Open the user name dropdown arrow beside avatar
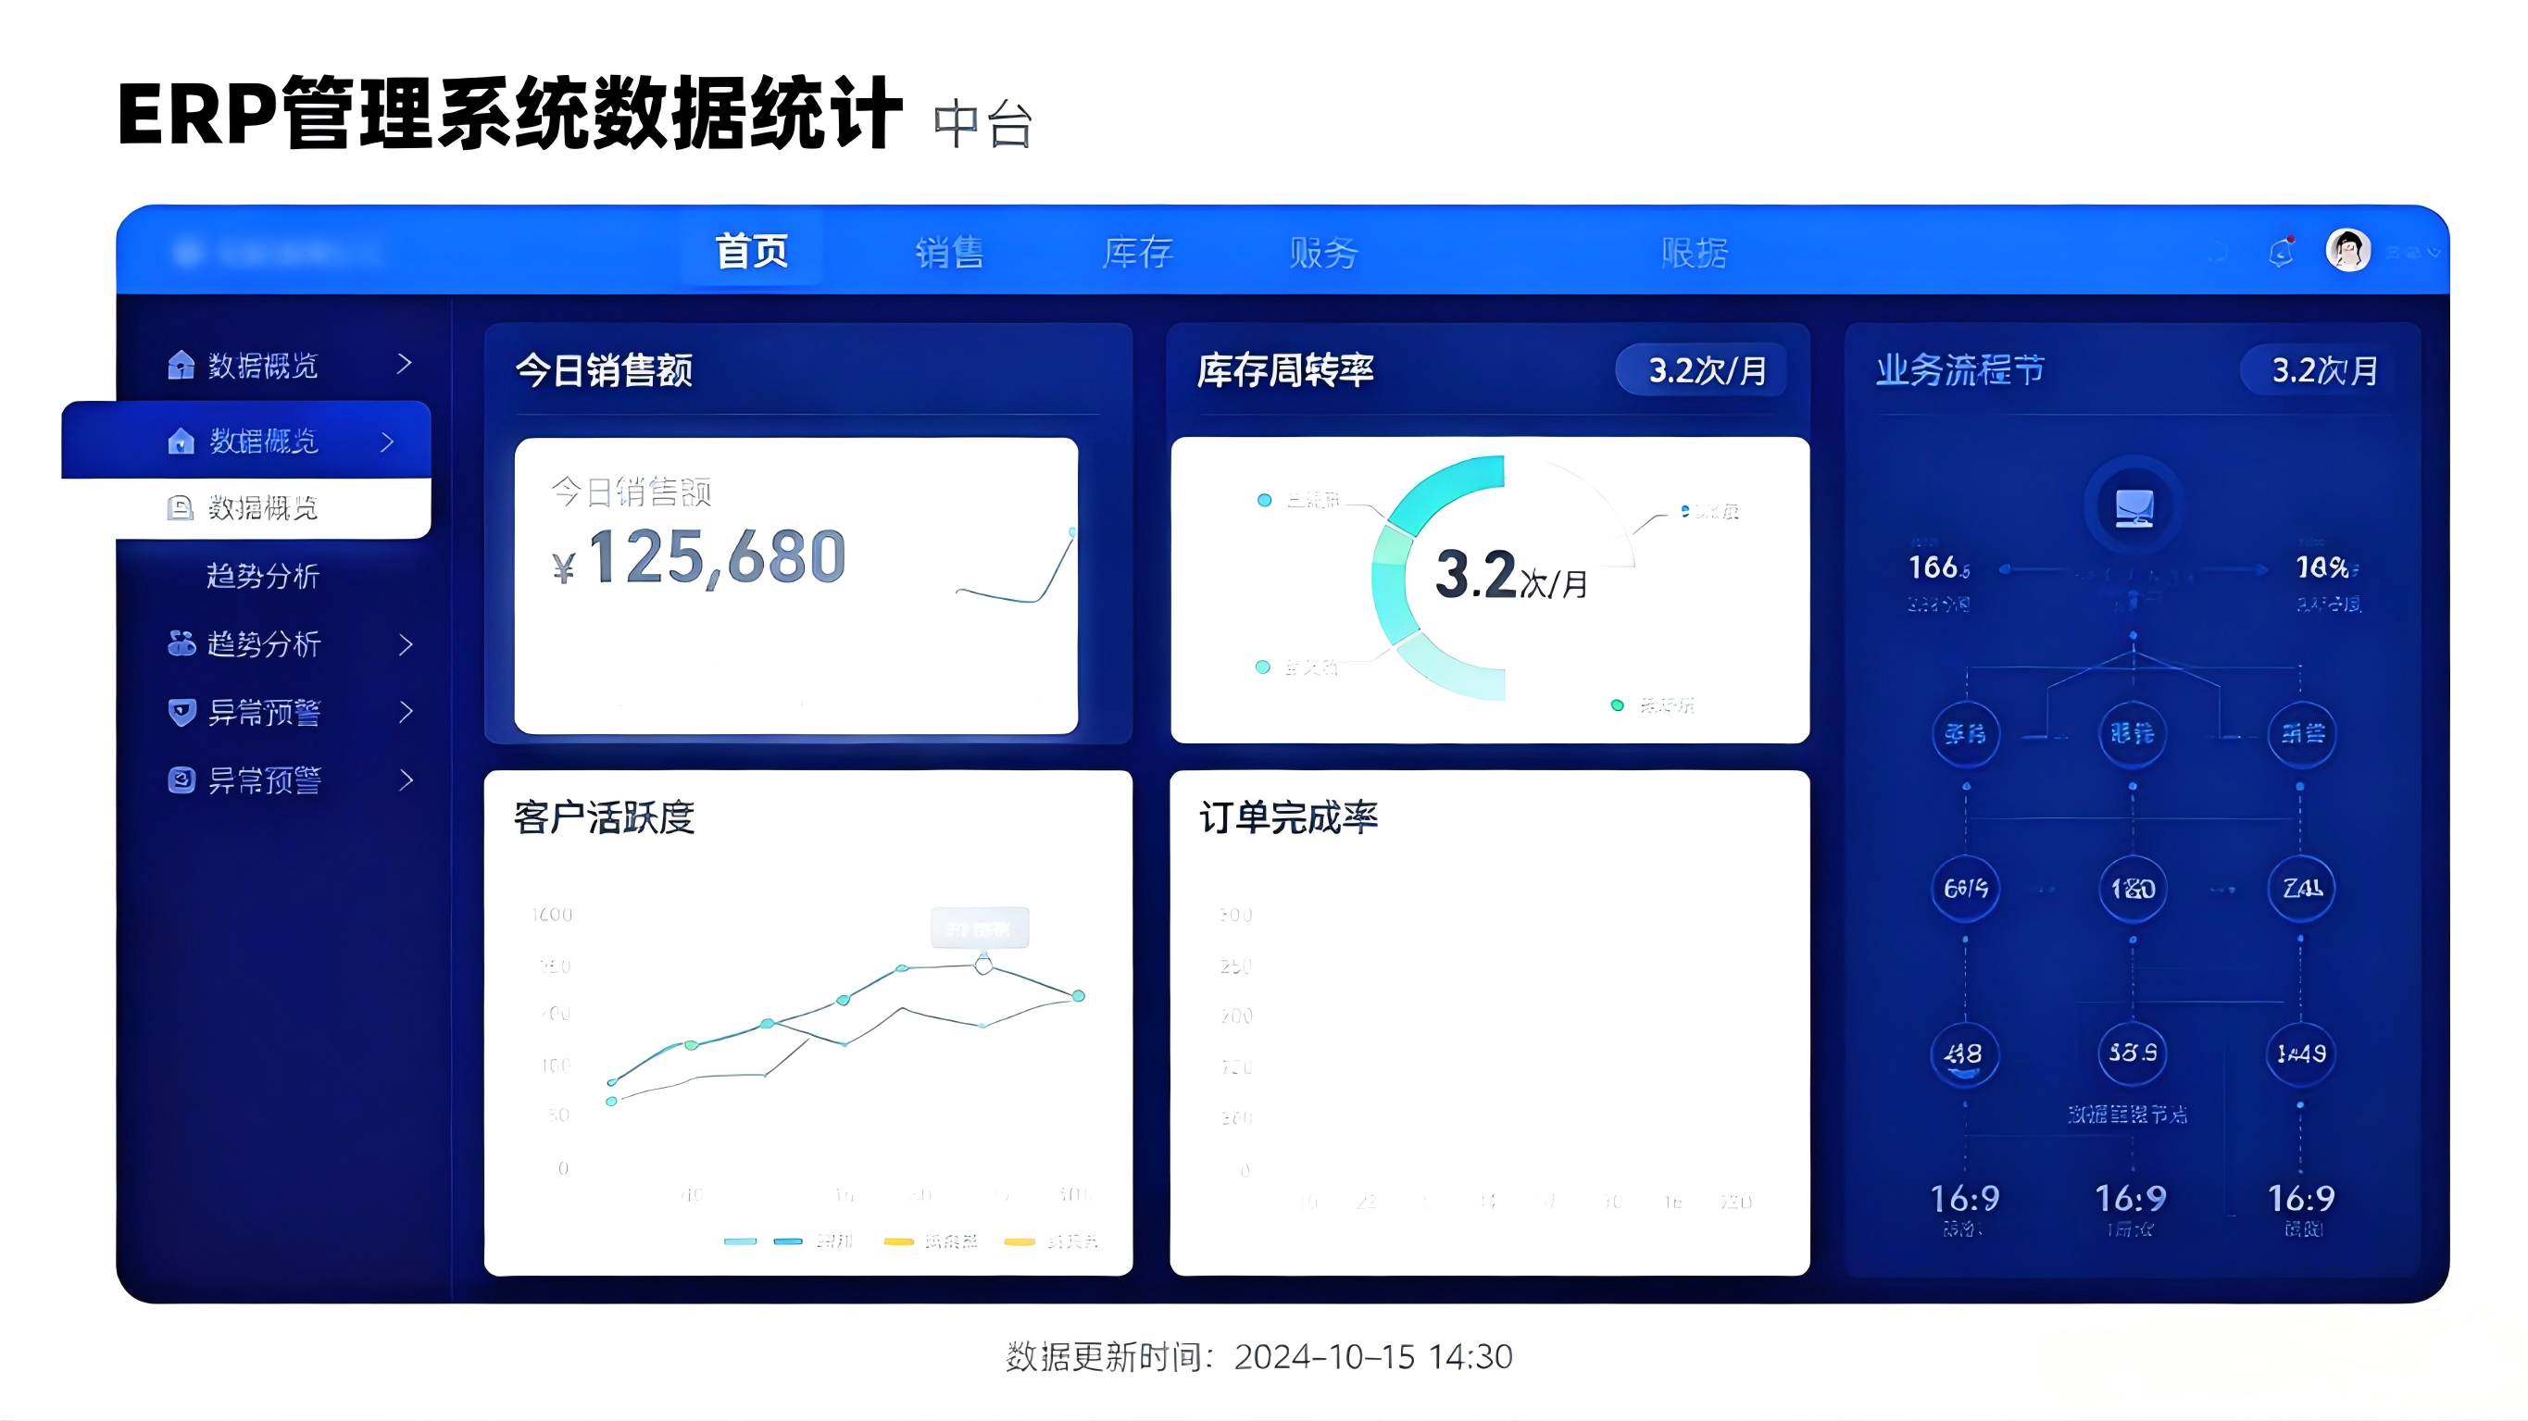The width and height of the screenshot is (2528, 1421). pyautogui.click(x=2434, y=252)
